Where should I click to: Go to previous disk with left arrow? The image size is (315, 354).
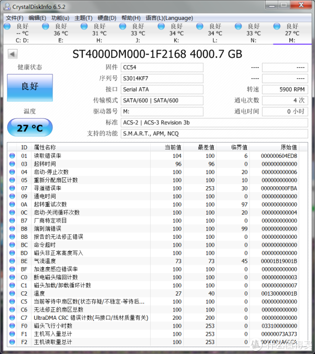[13, 54]
